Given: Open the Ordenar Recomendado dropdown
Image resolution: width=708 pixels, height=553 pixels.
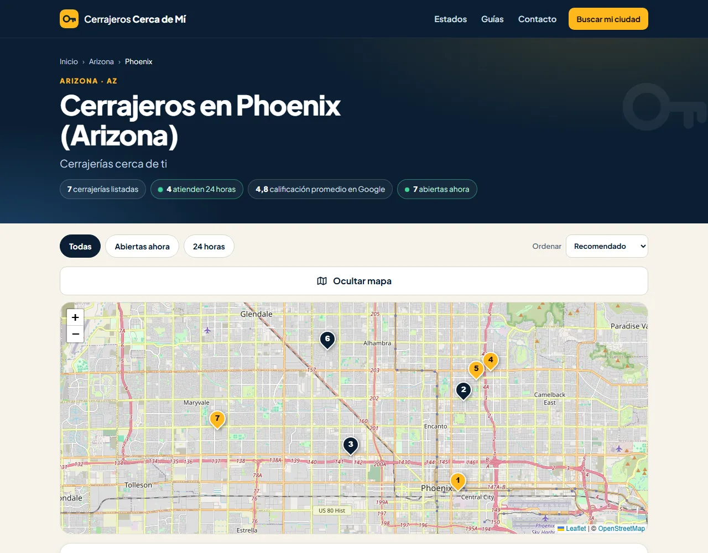Looking at the screenshot, I should tap(607, 247).
